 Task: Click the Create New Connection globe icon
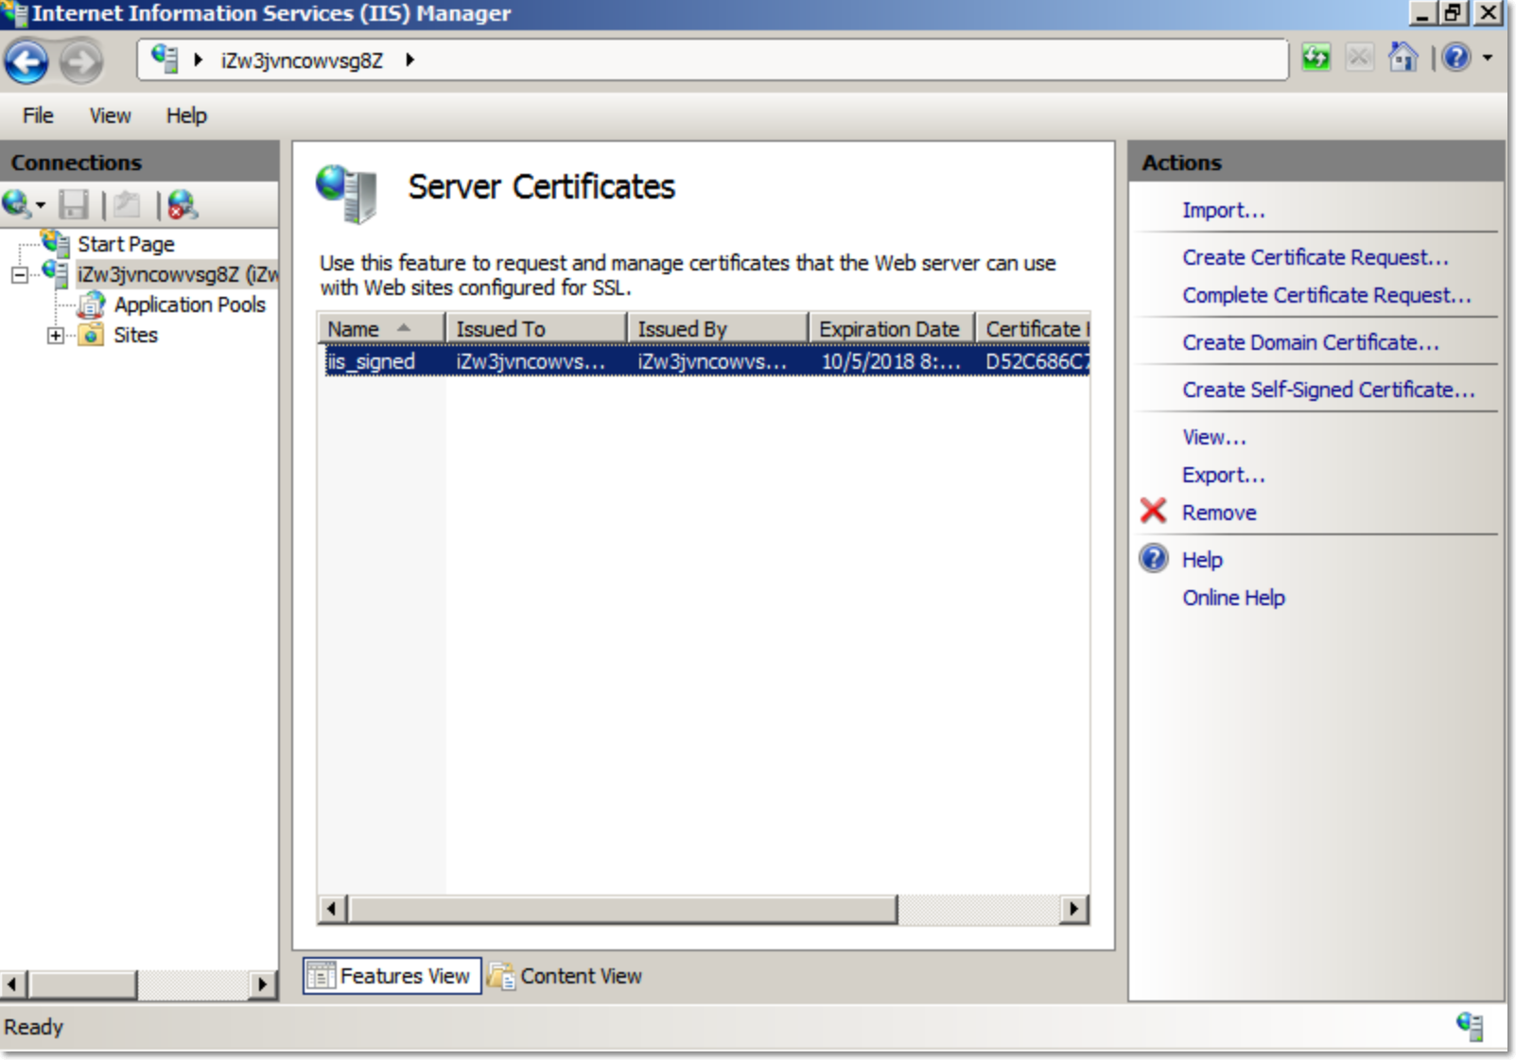(17, 204)
